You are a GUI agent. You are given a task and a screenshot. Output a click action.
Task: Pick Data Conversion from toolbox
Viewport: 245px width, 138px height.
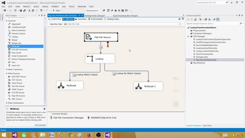(18, 30)
